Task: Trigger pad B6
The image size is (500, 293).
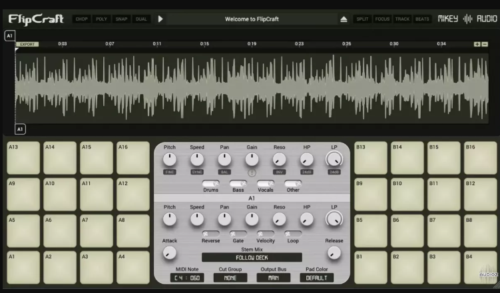Action: 407,231
